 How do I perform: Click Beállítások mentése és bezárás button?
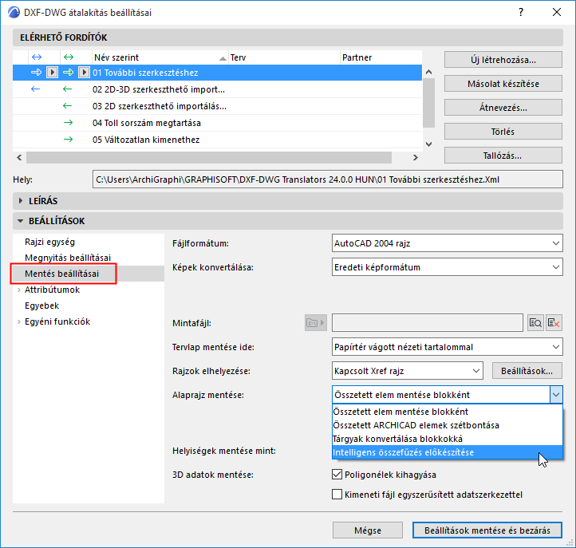click(x=487, y=530)
